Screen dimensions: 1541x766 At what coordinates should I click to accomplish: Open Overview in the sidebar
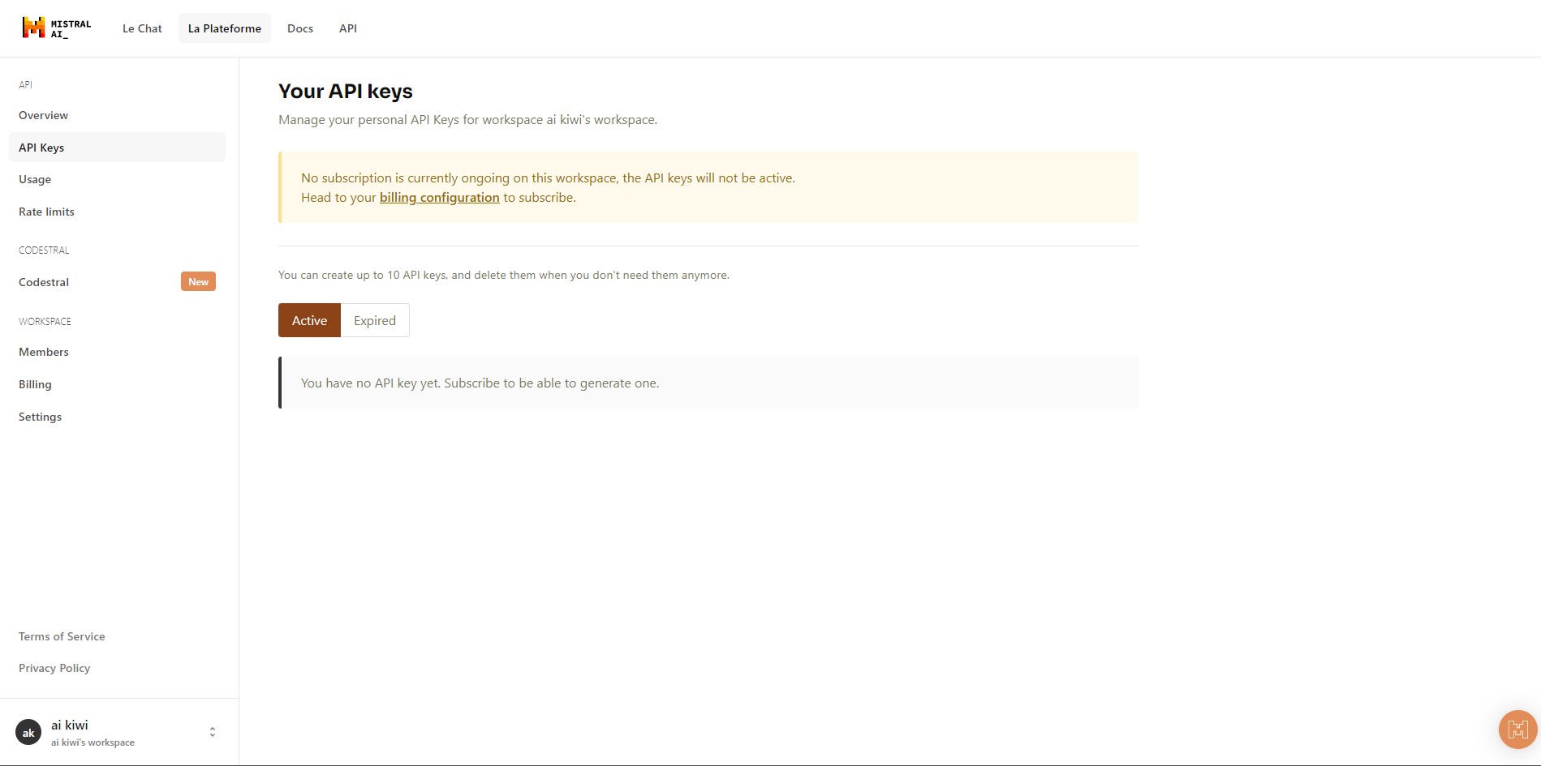point(117,115)
